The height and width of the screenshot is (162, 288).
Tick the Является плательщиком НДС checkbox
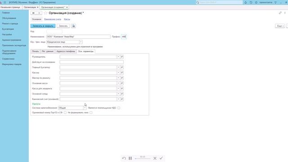click(119, 108)
